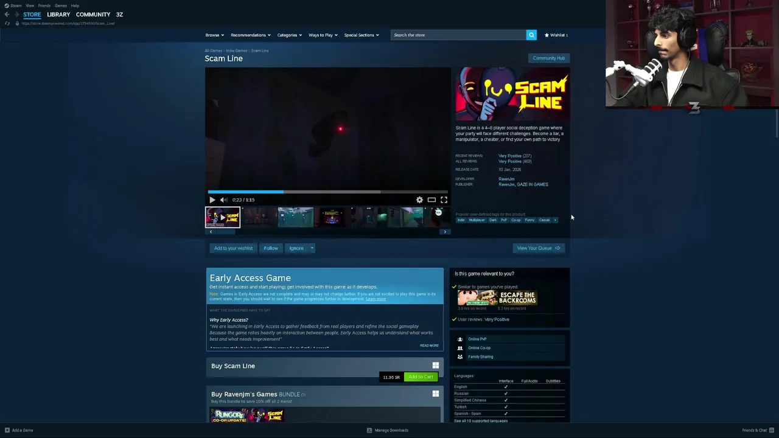Open the Games menu

tap(61, 5)
